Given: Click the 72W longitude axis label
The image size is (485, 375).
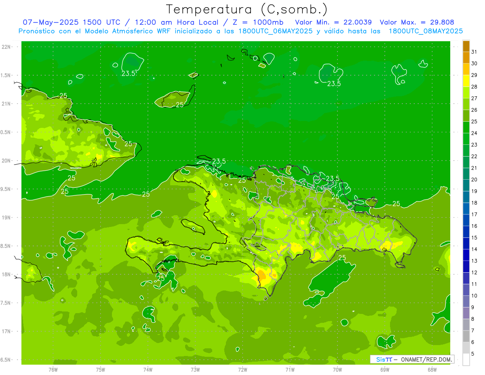Looking at the screenshot, I should (242, 370).
